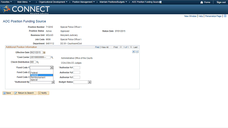This screenshot has height=128, width=228.
Task: Select Special in fund code list
Action: 42,80
